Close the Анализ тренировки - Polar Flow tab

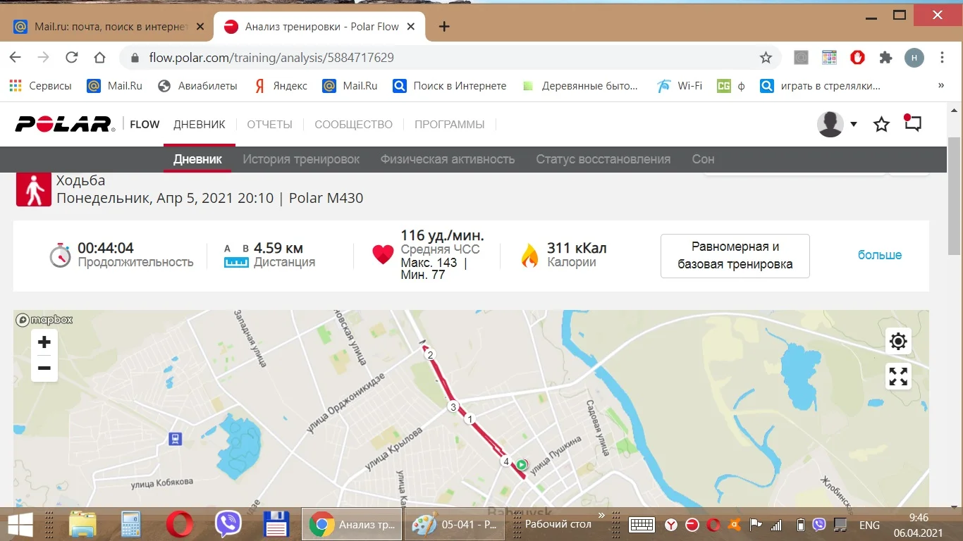411,27
